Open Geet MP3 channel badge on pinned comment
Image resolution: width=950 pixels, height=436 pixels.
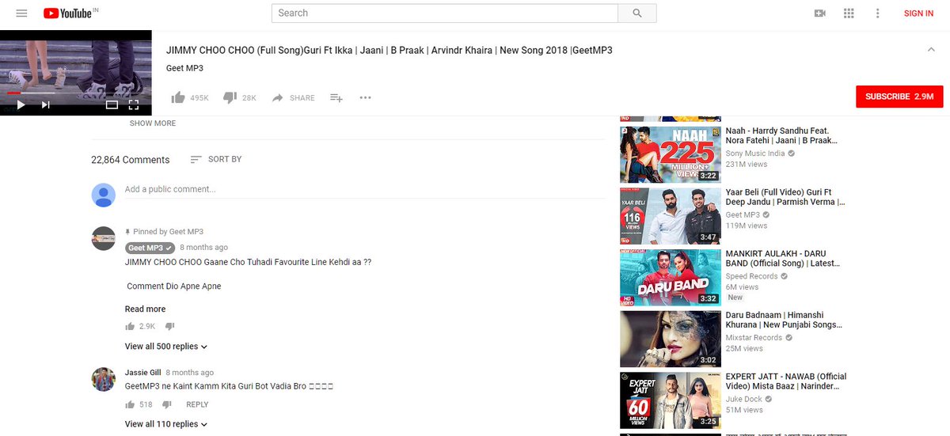click(x=150, y=248)
